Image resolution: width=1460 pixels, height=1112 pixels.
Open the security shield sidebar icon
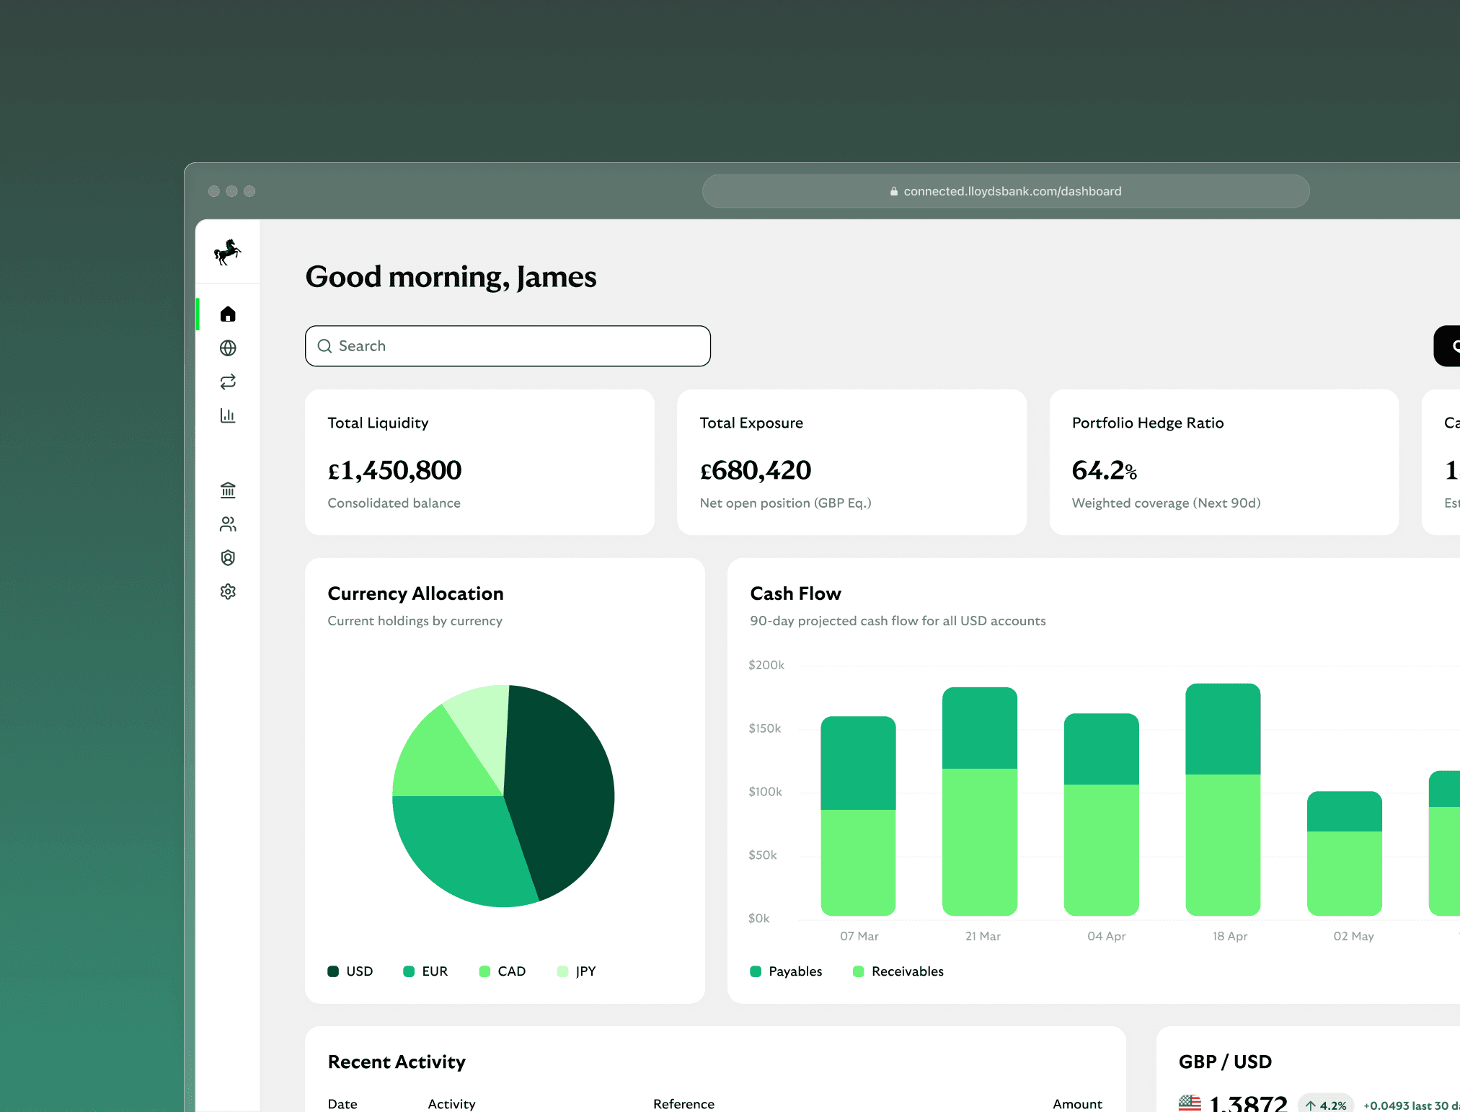pyautogui.click(x=228, y=557)
